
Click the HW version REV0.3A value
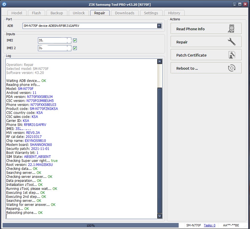pyautogui.click(x=33, y=132)
